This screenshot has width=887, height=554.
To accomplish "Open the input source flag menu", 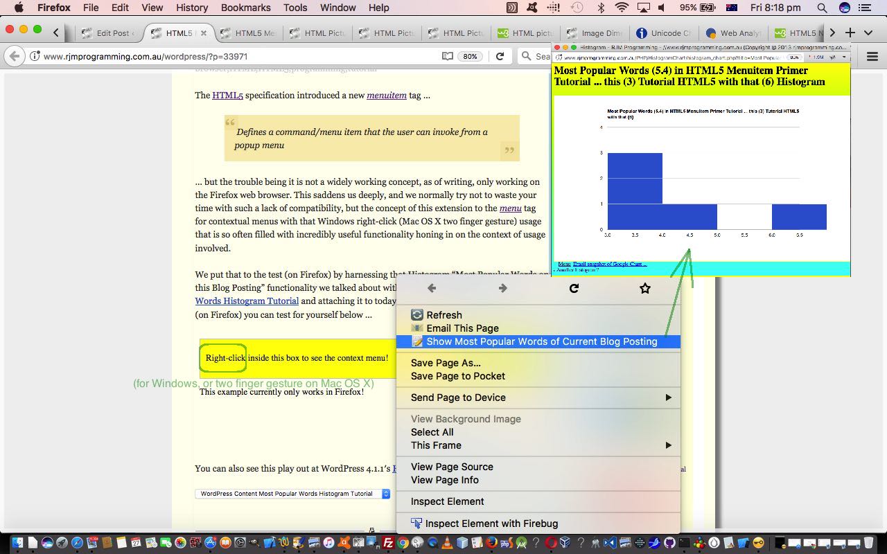I will coord(731,8).
